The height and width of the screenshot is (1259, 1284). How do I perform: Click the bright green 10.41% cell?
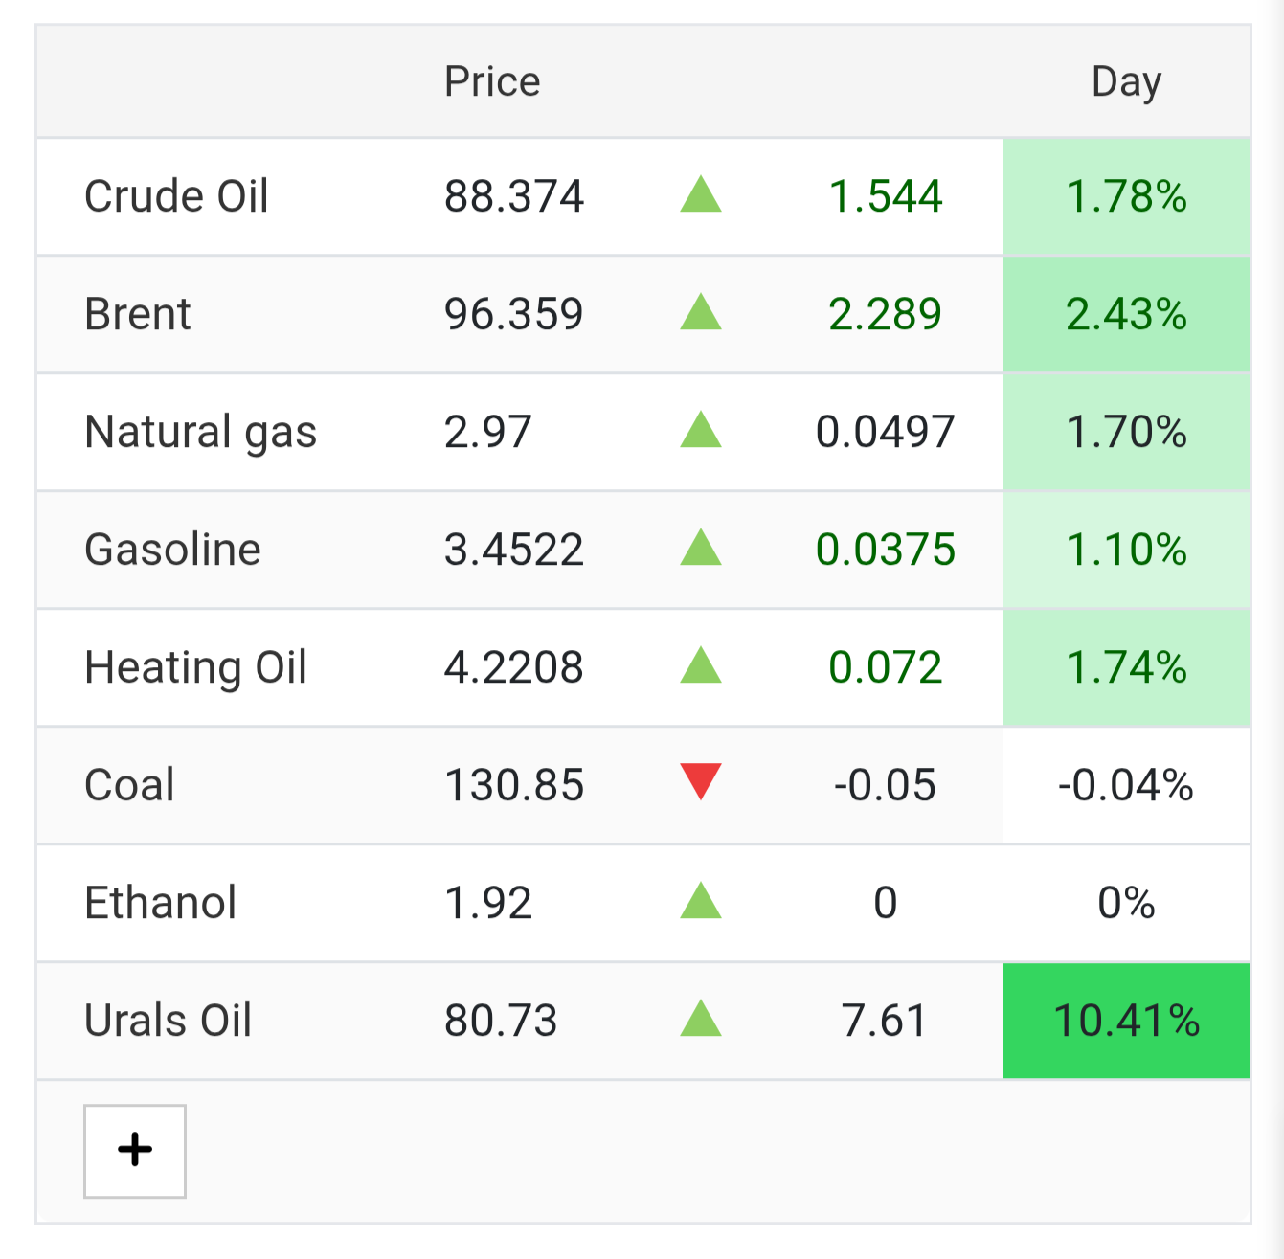tap(1126, 1021)
